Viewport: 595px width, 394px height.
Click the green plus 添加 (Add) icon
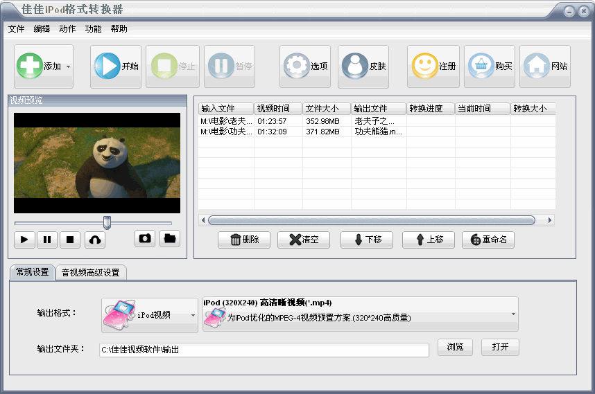30,66
